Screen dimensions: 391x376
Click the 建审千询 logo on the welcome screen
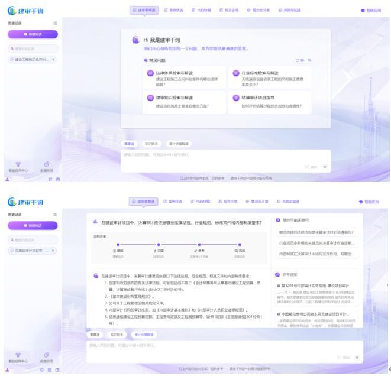coord(25,11)
